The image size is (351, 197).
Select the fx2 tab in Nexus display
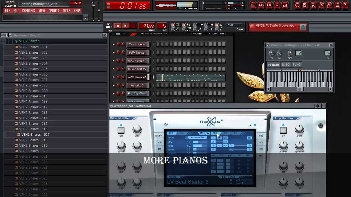coord(182,133)
